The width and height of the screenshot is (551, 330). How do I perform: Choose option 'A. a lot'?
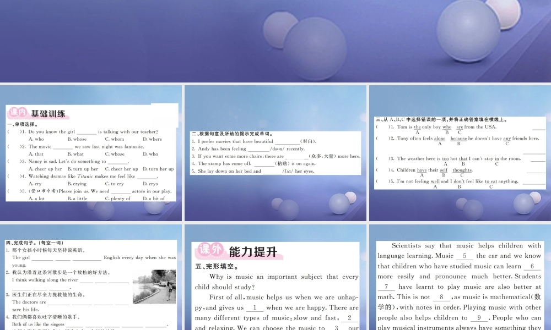pyautogui.click(x=36, y=199)
